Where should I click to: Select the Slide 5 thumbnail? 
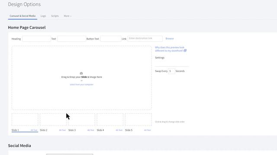[138, 120]
